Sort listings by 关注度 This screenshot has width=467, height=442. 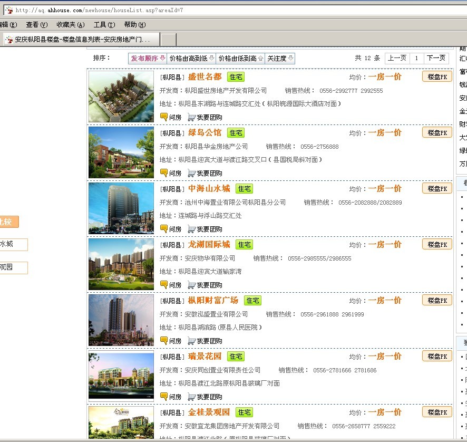click(x=280, y=58)
